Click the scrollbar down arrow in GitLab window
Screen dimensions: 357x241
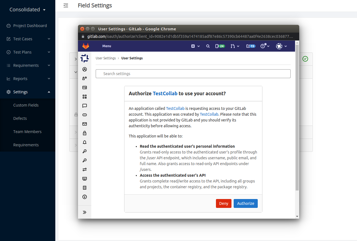point(297,216)
